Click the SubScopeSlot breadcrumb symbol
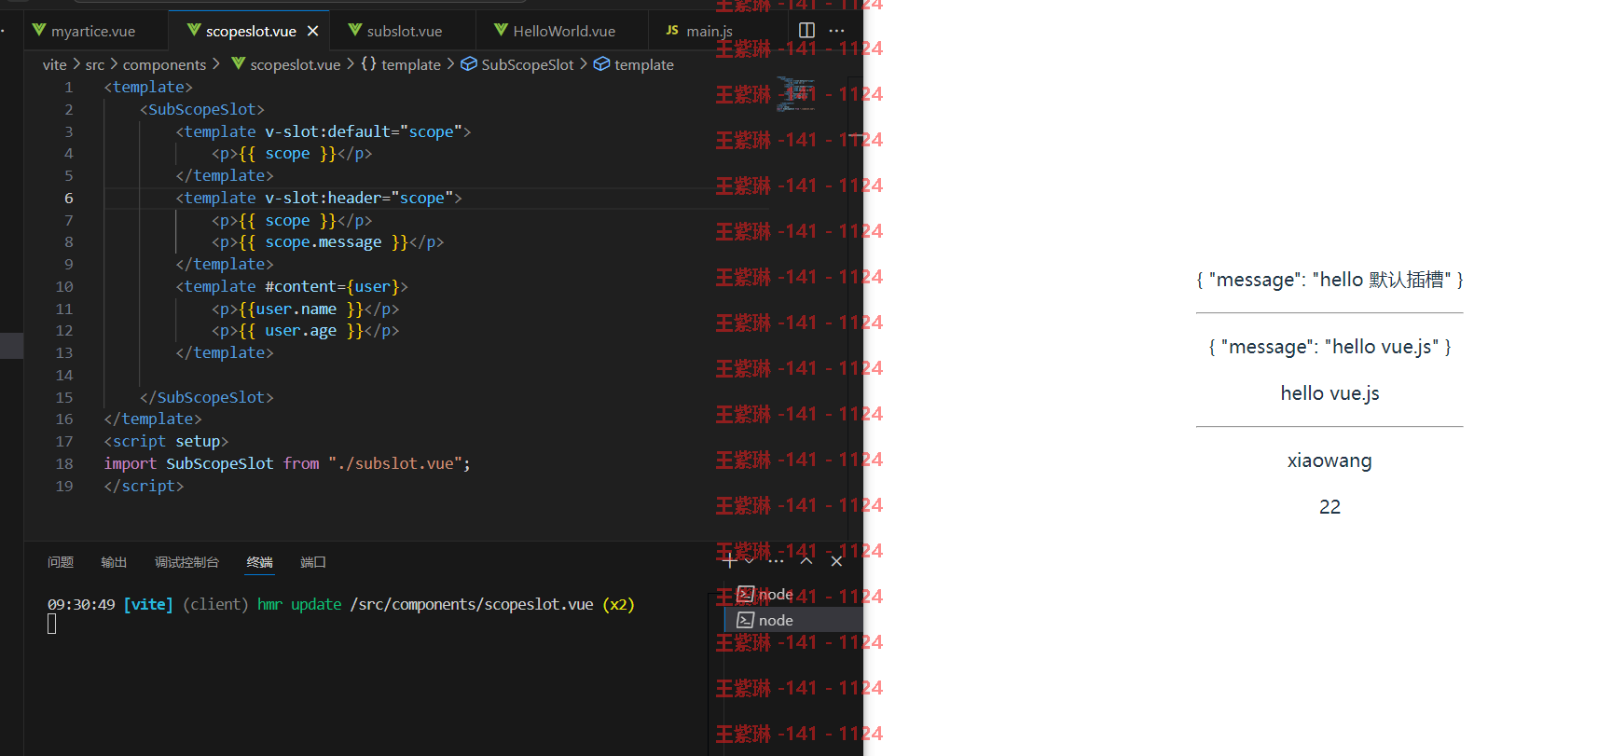The width and height of the screenshot is (1598, 756). [x=517, y=64]
